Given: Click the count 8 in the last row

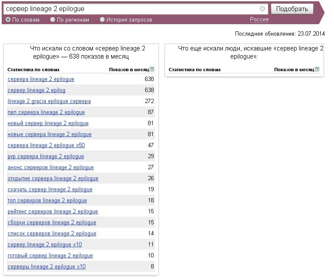Looking at the screenshot, I should coord(152,266).
